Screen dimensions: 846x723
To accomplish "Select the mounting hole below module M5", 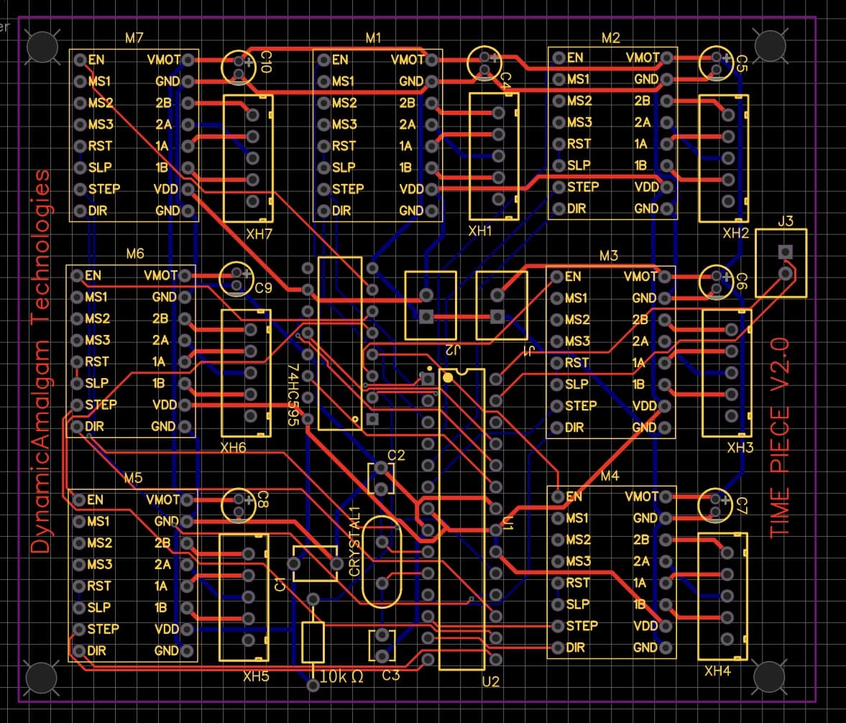I will [41, 678].
